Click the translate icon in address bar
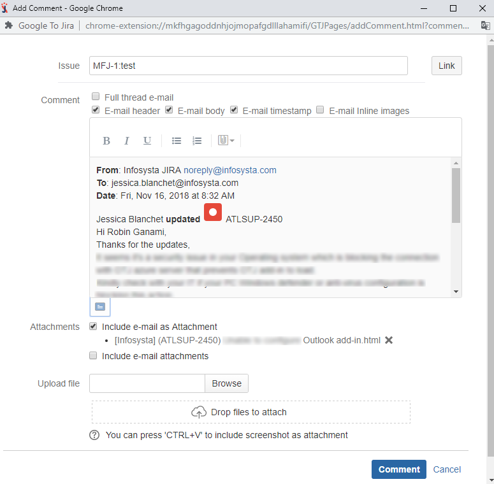494x484 pixels. [485, 25]
